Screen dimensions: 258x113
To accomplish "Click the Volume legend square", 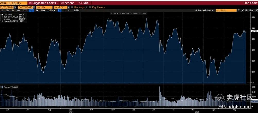I will click(x=2, y=87).
